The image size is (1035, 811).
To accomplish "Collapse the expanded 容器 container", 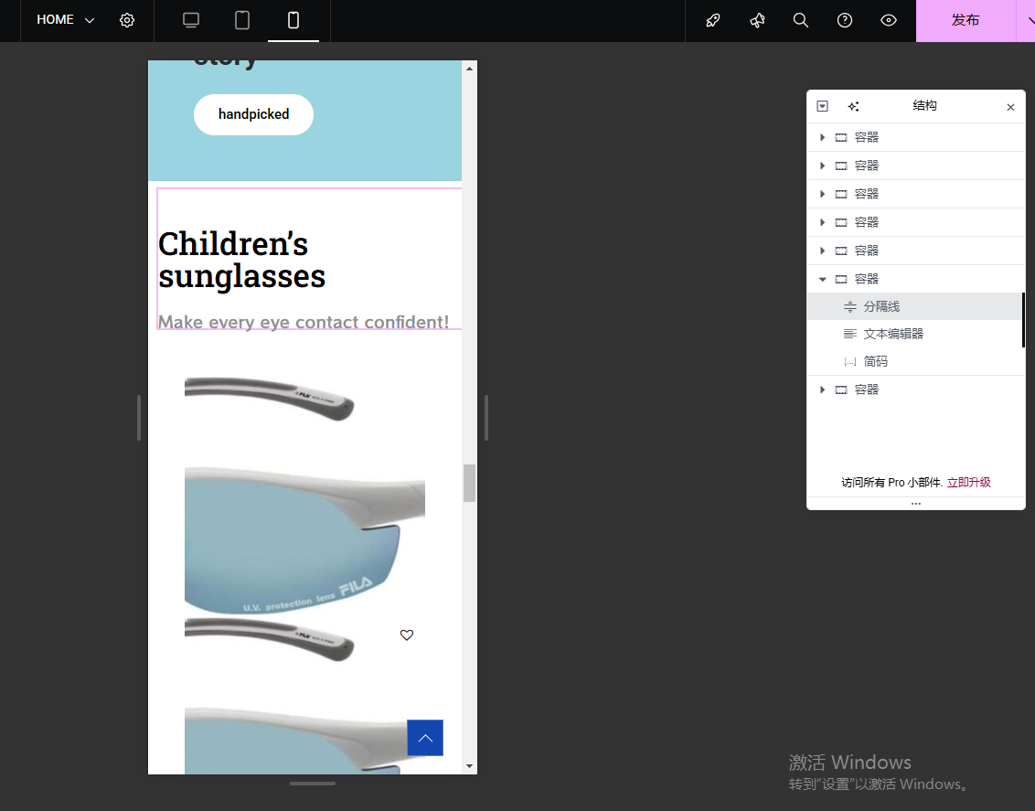I will pyautogui.click(x=822, y=279).
